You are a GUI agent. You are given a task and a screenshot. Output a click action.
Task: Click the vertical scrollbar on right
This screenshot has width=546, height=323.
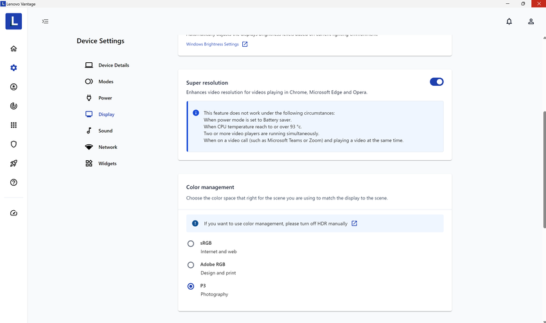point(544,167)
